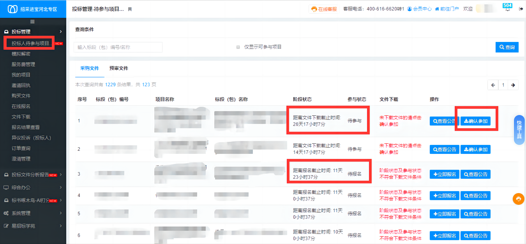The image size is (526, 244).
Task: Open 在线客服 online support
Action: pyautogui.click(x=323, y=9)
